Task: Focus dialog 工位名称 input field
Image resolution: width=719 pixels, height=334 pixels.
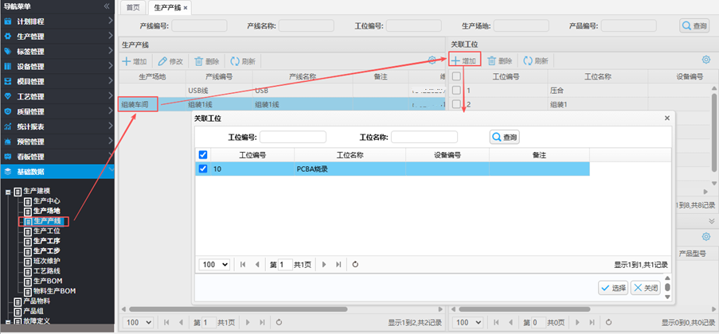Action: pyautogui.click(x=424, y=137)
